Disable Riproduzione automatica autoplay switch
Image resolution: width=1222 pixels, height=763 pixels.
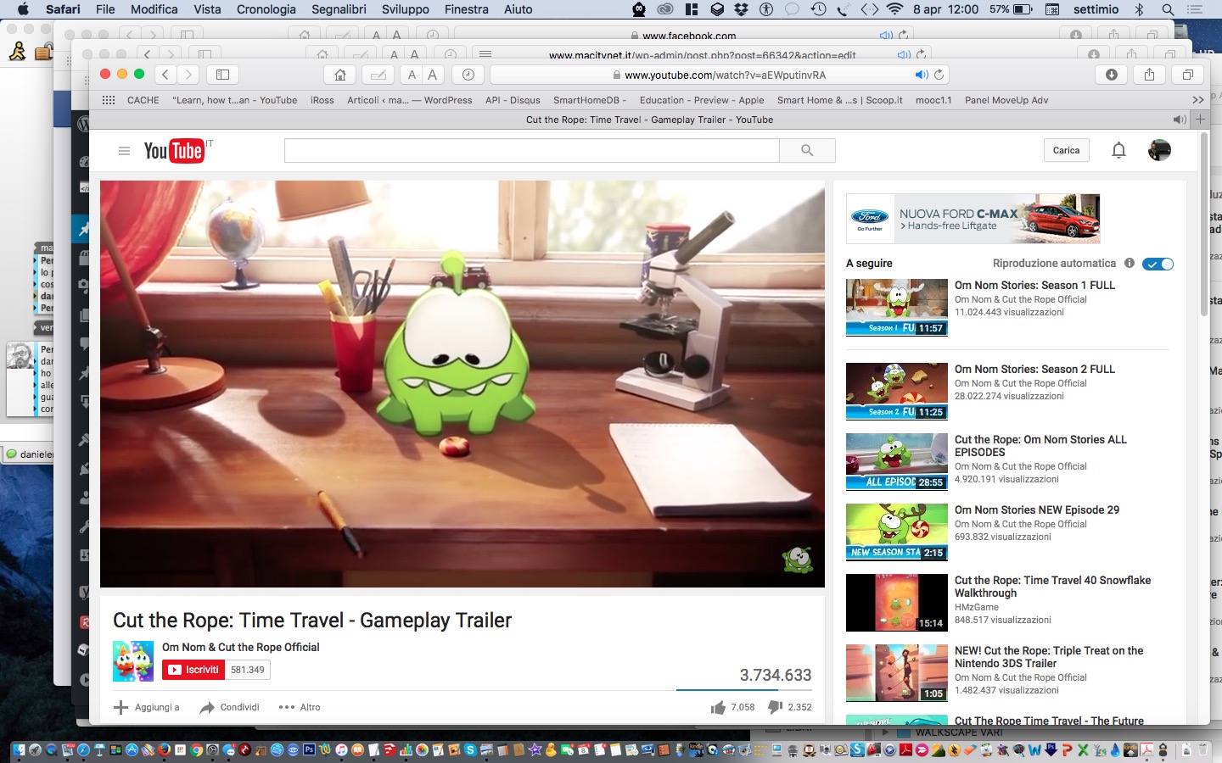tap(1158, 264)
